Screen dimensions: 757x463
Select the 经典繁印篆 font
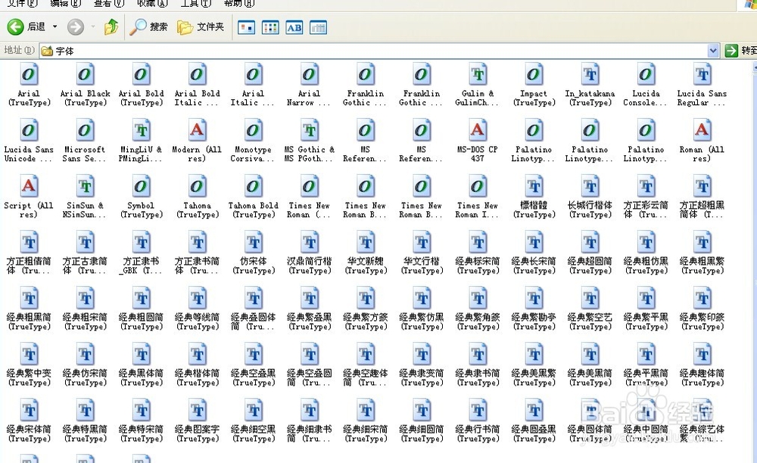tap(702, 309)
